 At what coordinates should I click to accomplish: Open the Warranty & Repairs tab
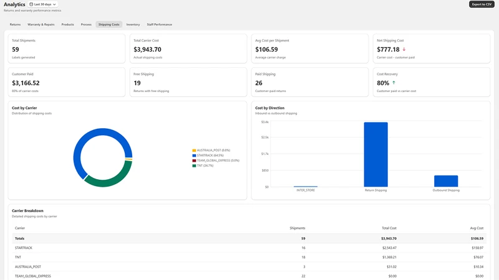pos(41,24)
